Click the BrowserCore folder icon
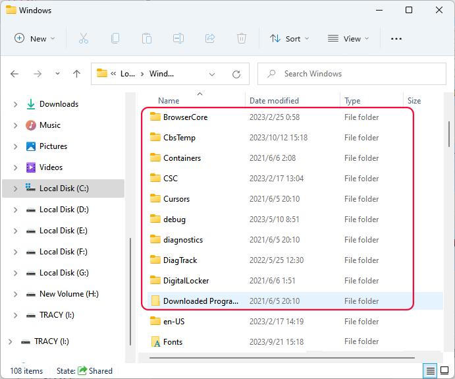Image resolution: width=455 pixels, height=379 pixels. tap(155, 117)
